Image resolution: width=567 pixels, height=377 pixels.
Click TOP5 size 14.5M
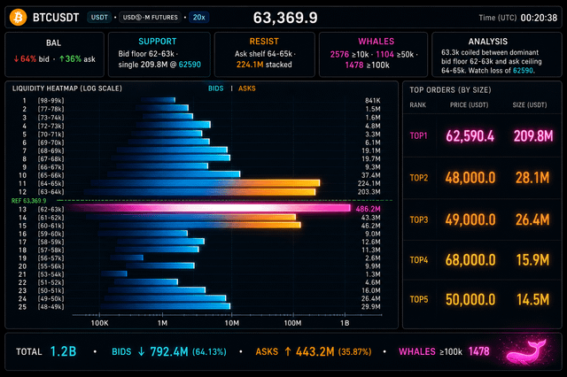coord(532,299)
